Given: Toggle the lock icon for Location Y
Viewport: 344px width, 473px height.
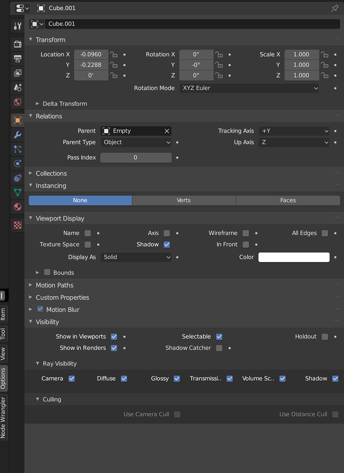Looking at the screenshot, I should click(113, 65).
